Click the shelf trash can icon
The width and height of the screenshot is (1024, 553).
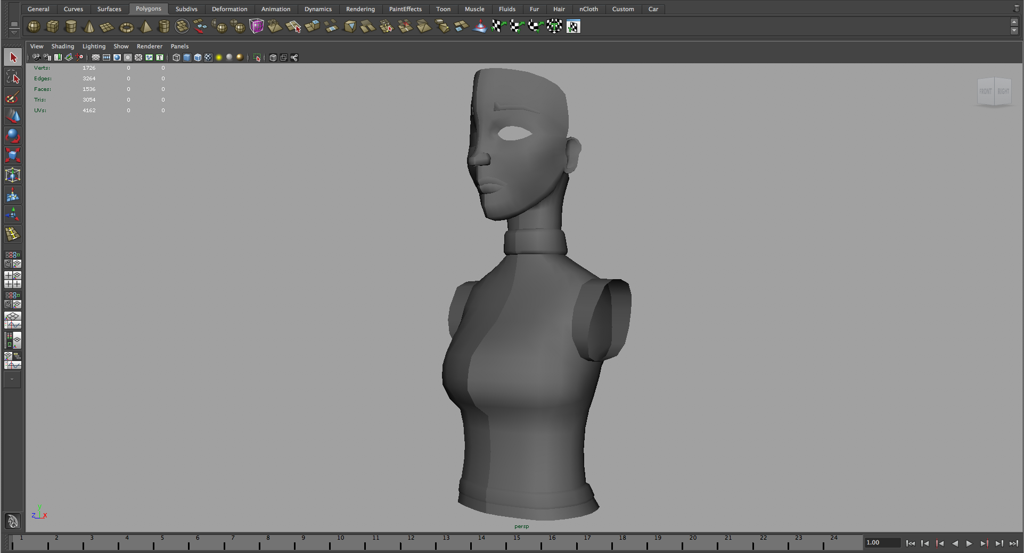pos(1016,9)
